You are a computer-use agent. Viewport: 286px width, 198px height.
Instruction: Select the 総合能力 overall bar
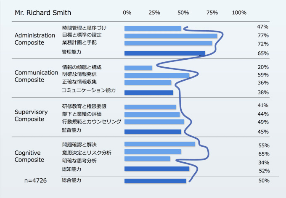[x=155, y=181]
